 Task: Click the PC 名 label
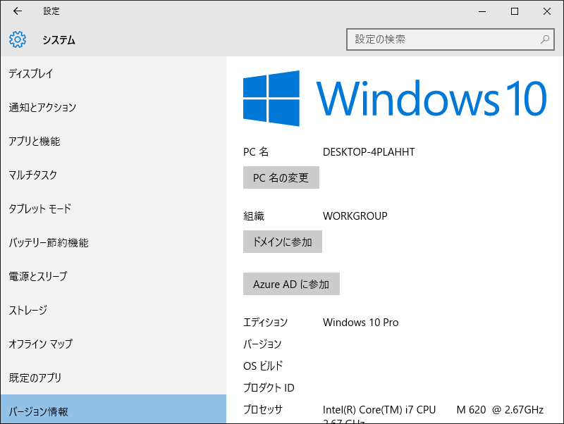tap(256, 152)
